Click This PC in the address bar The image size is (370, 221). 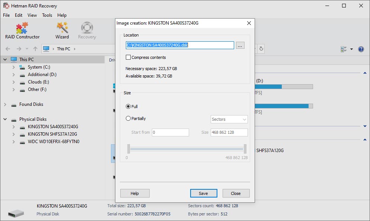pyautogui.click(x=64, y=49)
